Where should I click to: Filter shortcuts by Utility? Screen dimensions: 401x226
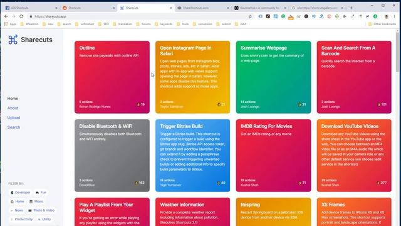click(44, 219)
